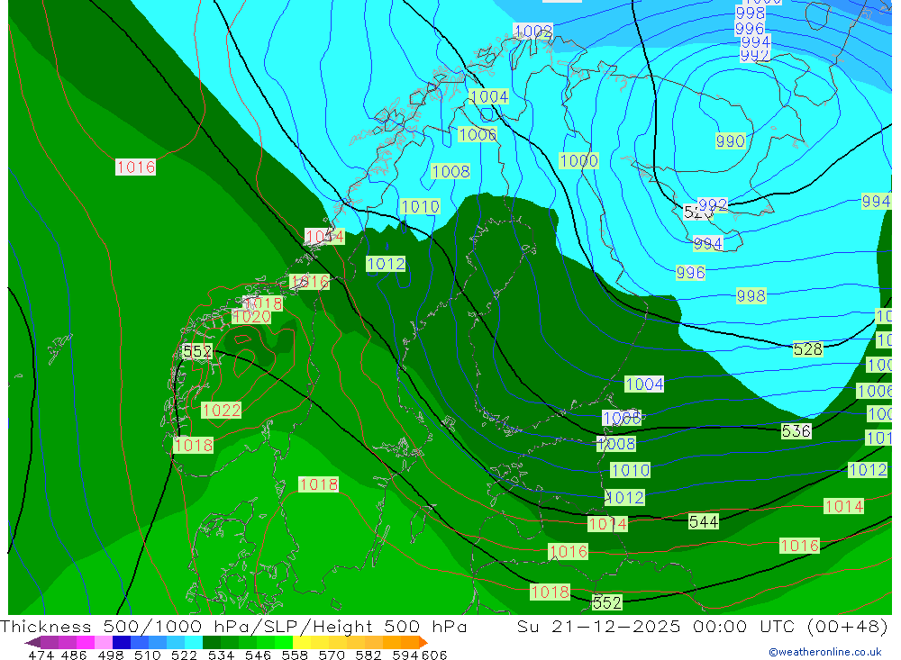
Task: Click the 536 height contour label
Action: [796, 430]
